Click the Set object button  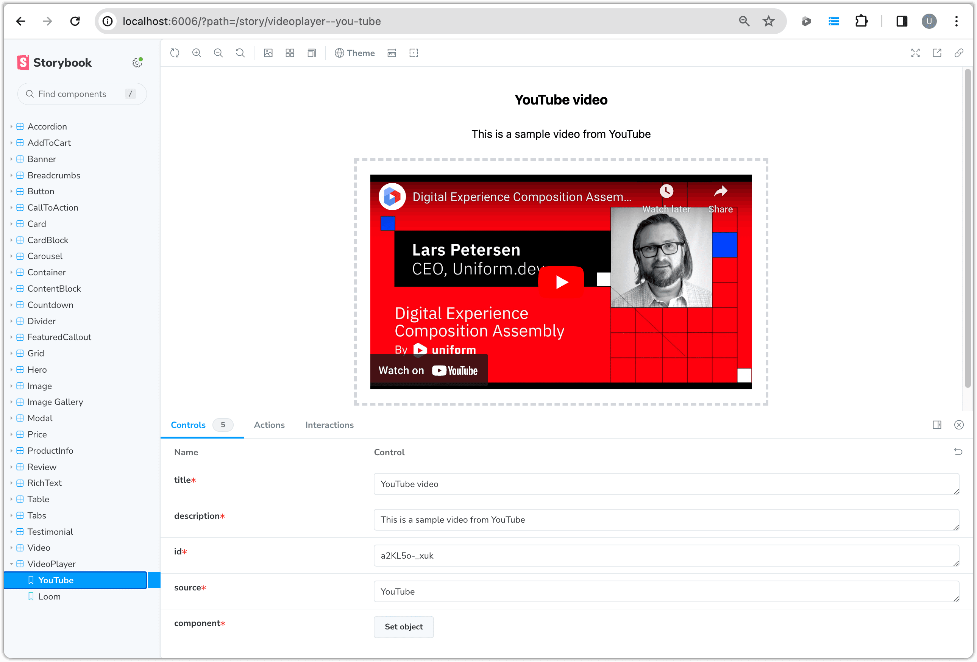pos(404,627)
